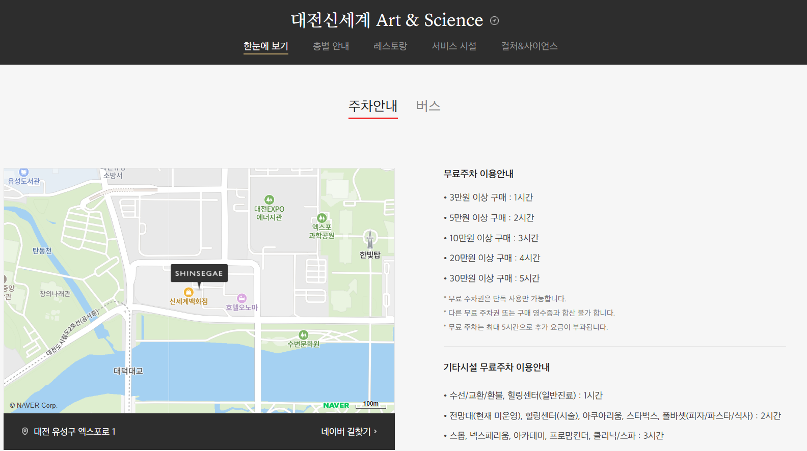Click the 30만원 이상 구매 : 5시간 line
This screenshot has height=451, width=807.
point(492,278)
